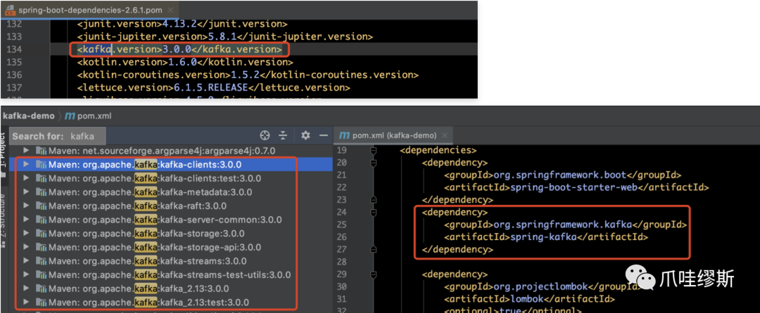Collapse the dependency fold marker at line 29
The width and height of the screenshot is (760, 313).
[x=373, y=274]
